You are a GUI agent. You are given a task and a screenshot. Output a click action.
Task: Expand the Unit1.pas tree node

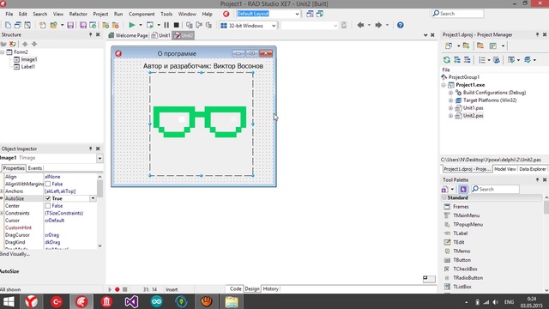tap(450, 108)
